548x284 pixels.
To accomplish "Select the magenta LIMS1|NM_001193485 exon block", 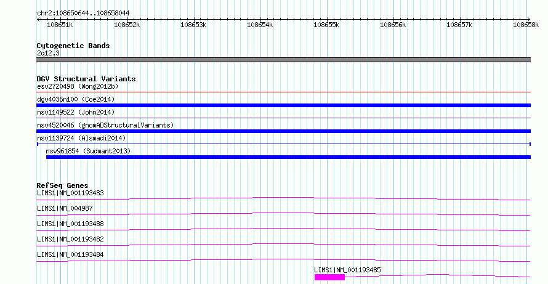I will pos(329,277).
